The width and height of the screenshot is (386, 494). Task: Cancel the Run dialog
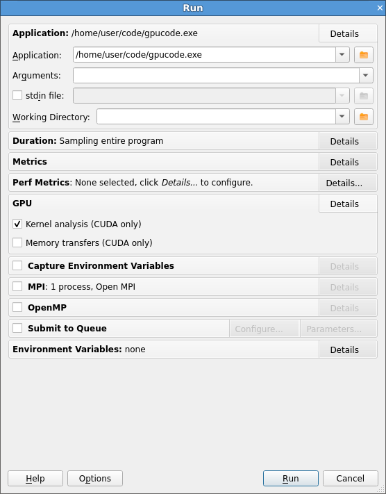(350, 478)
